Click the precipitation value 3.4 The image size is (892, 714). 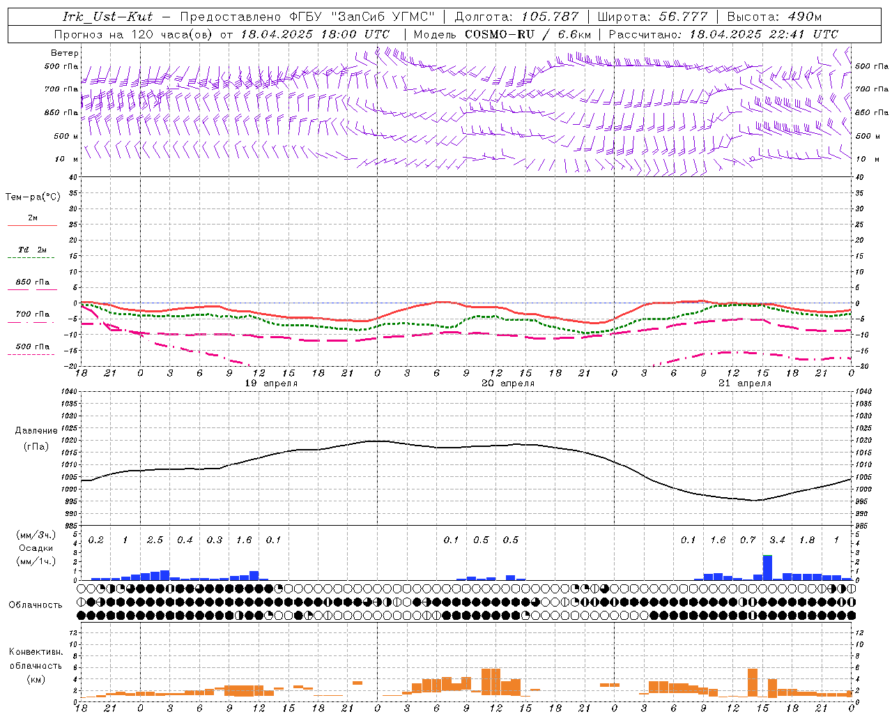(777, 540)
